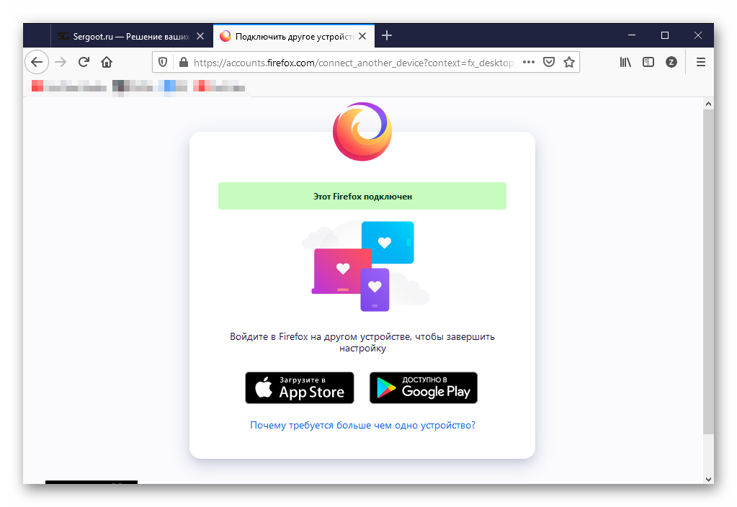Screen dimensions: 737x507
Task: Toggle the sidebar view icon
Action: click(x=648, y=63)
